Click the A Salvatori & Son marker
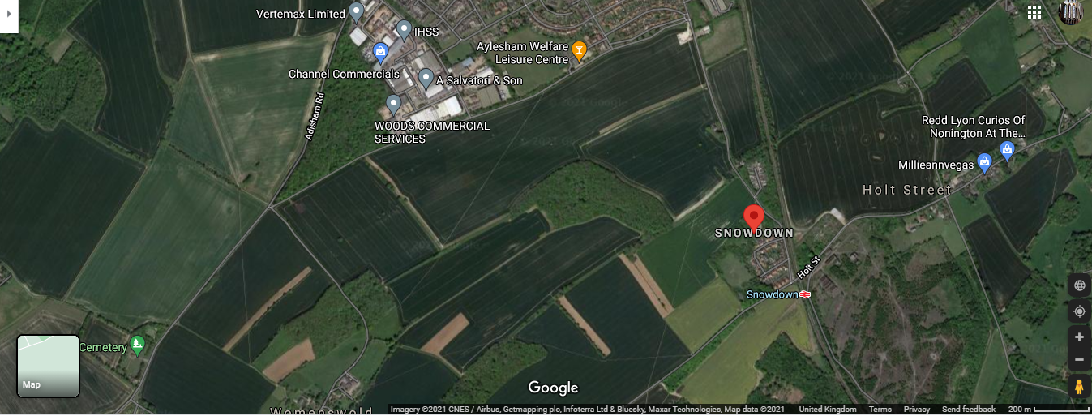This screenshot has height=416, width=1092. [x=426, y=79]
